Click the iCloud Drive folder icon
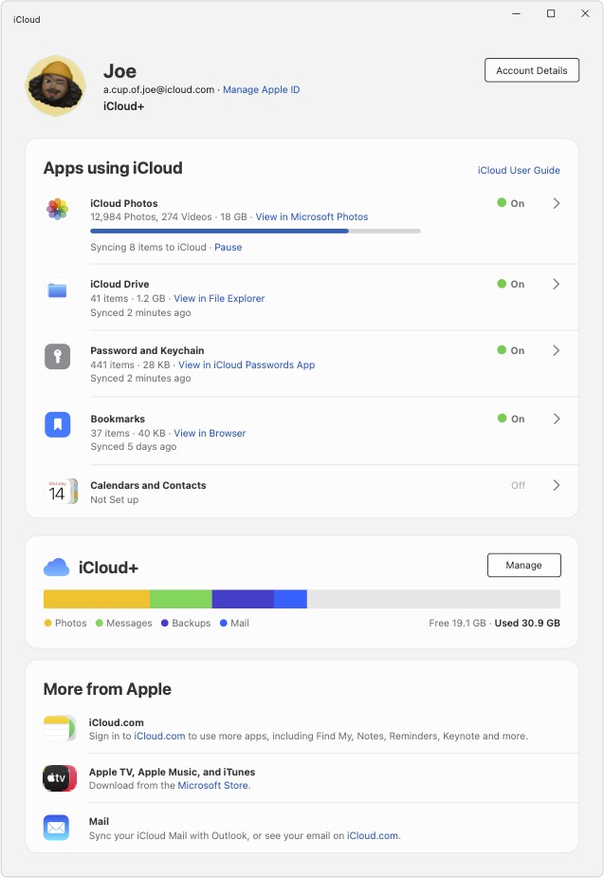This screenshot has width=604, height=878. click(58, 290)
